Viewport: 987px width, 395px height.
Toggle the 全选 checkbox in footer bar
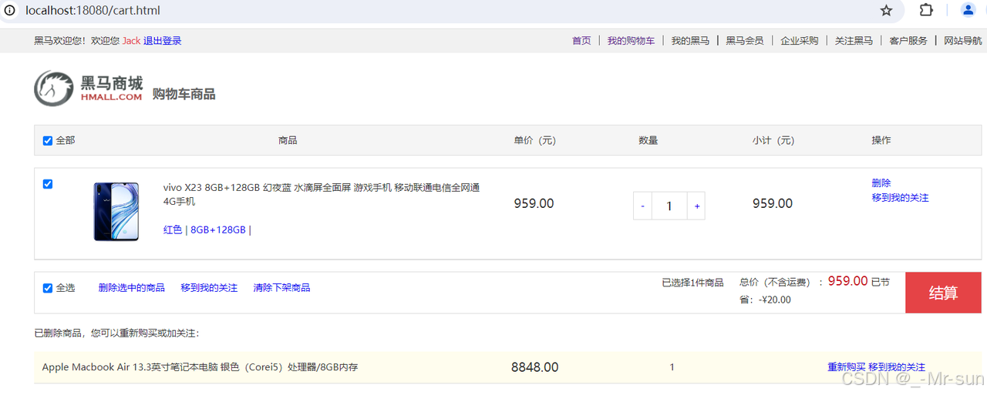point(48,288)
